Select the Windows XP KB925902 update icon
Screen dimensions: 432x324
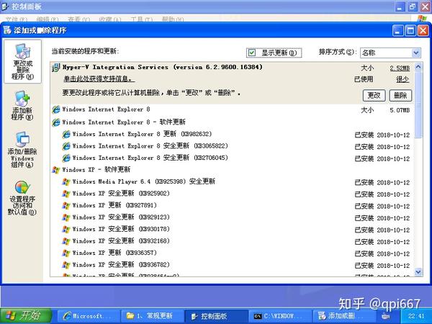point(66,194)
